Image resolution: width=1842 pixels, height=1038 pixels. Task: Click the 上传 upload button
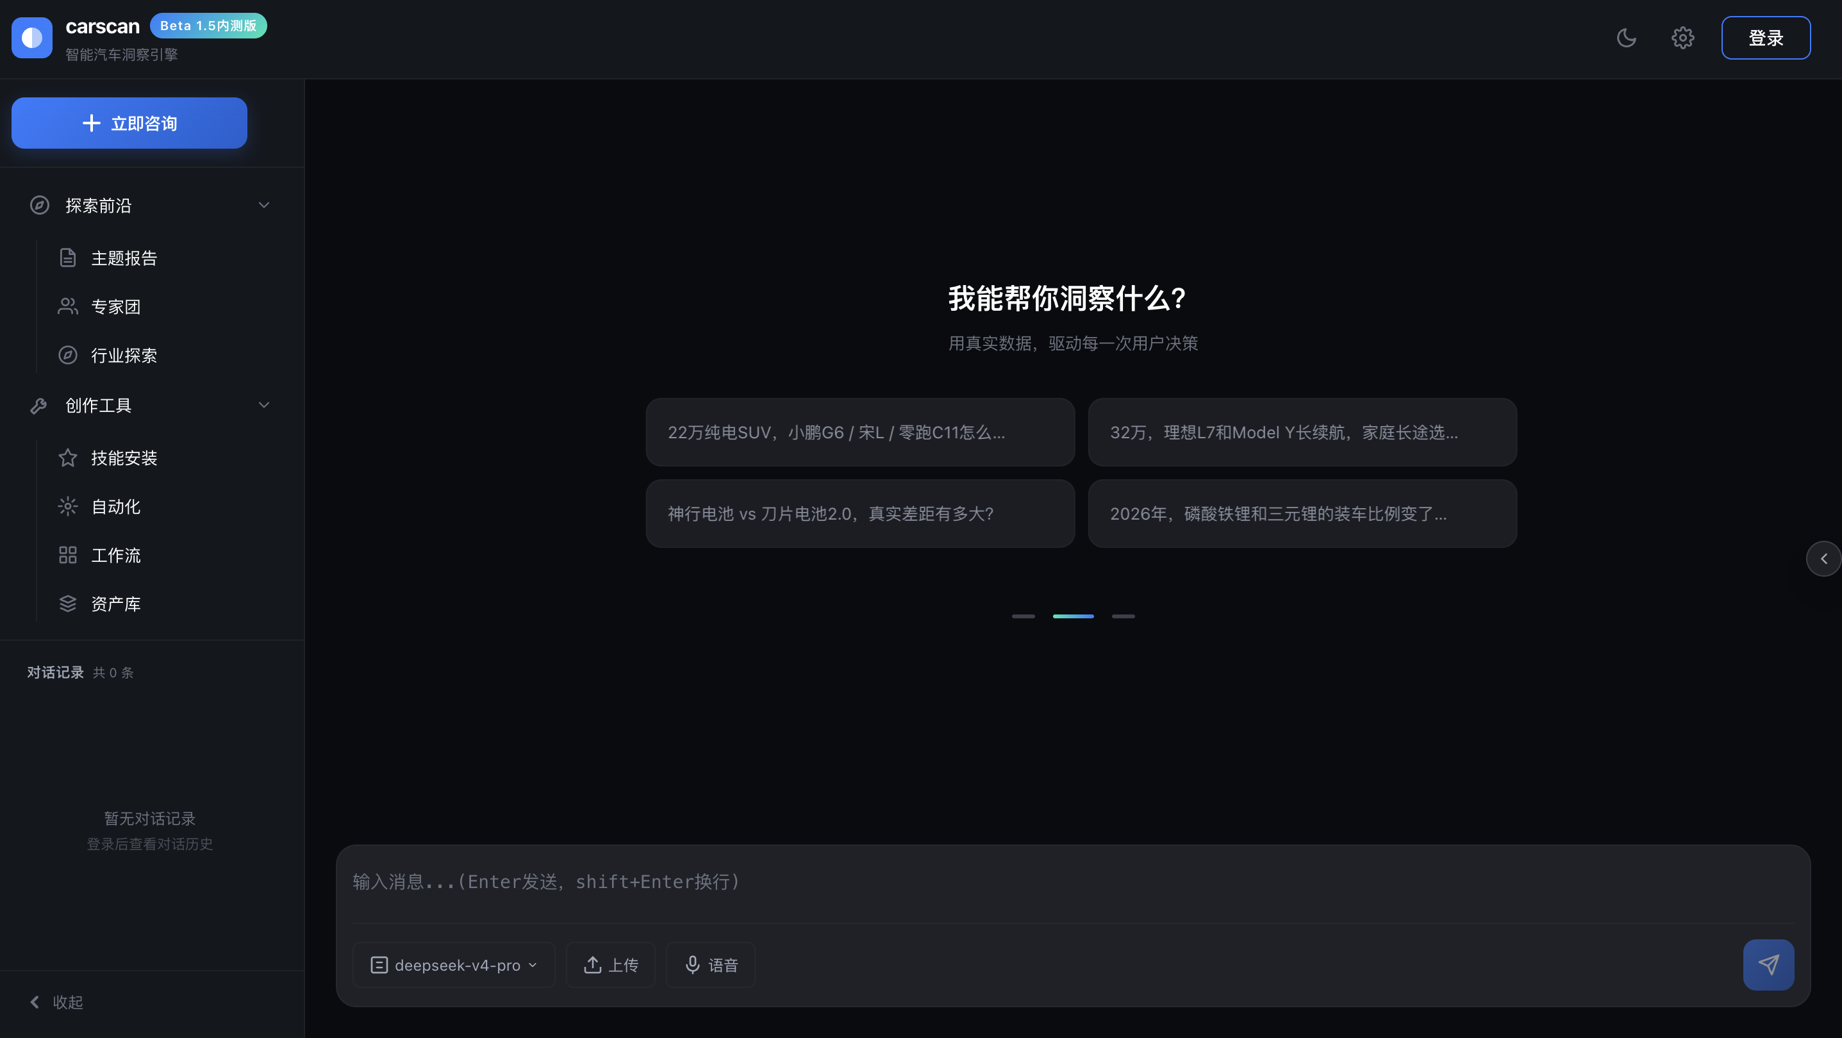611,965
